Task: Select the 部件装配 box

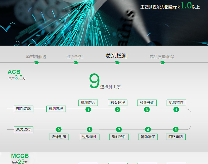Action: tap(24, 109)
